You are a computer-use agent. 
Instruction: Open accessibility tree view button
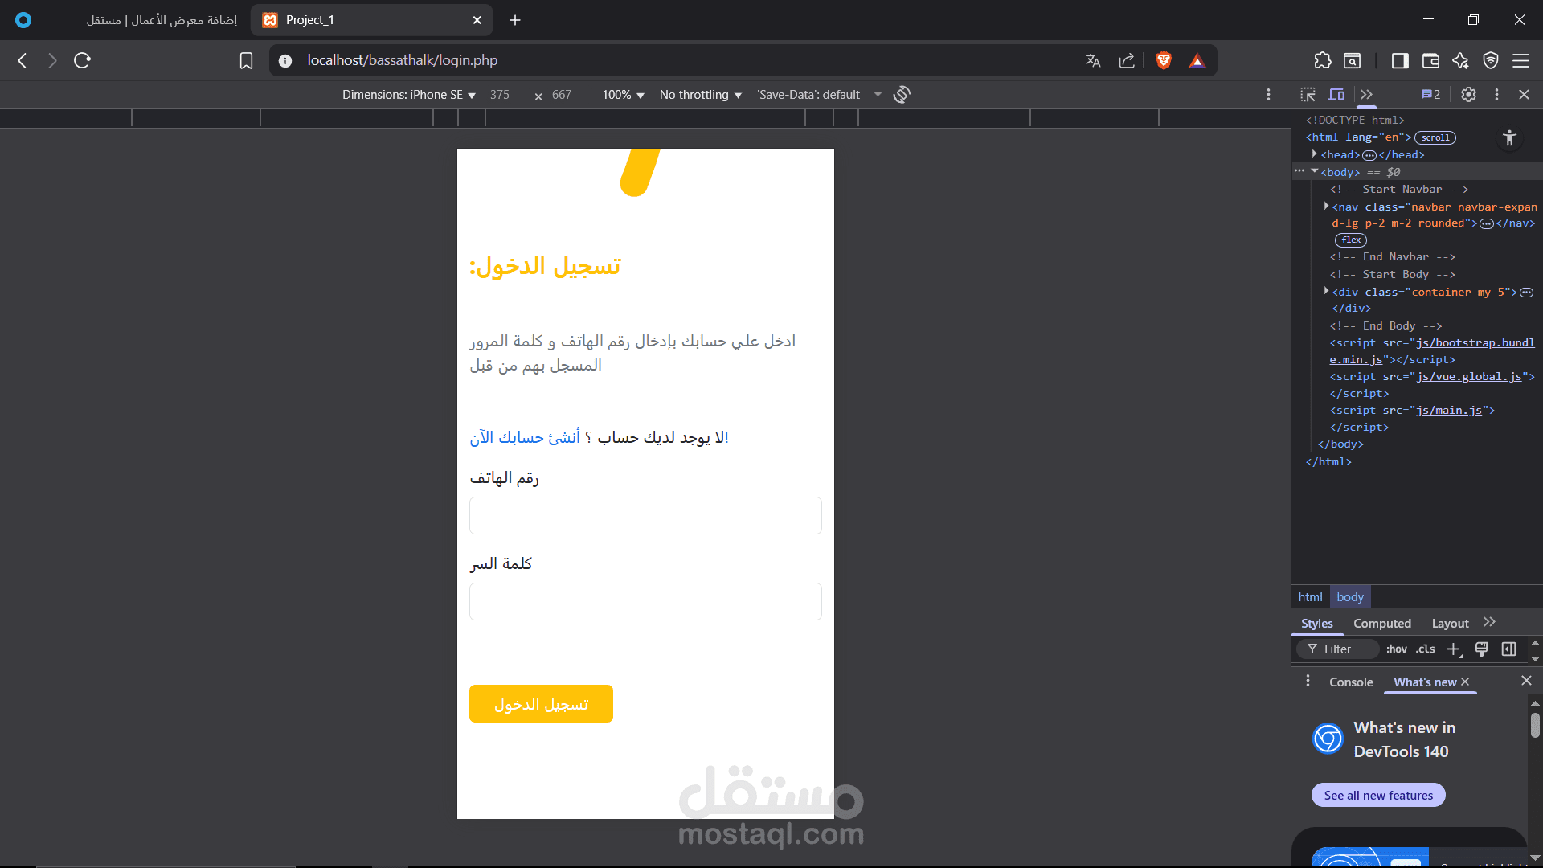[x=1509, y=138]
